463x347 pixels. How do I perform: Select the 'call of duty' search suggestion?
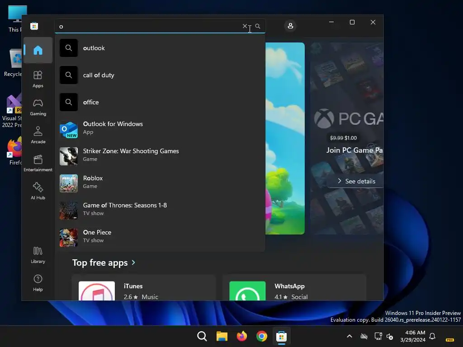(x=160, y=75)
